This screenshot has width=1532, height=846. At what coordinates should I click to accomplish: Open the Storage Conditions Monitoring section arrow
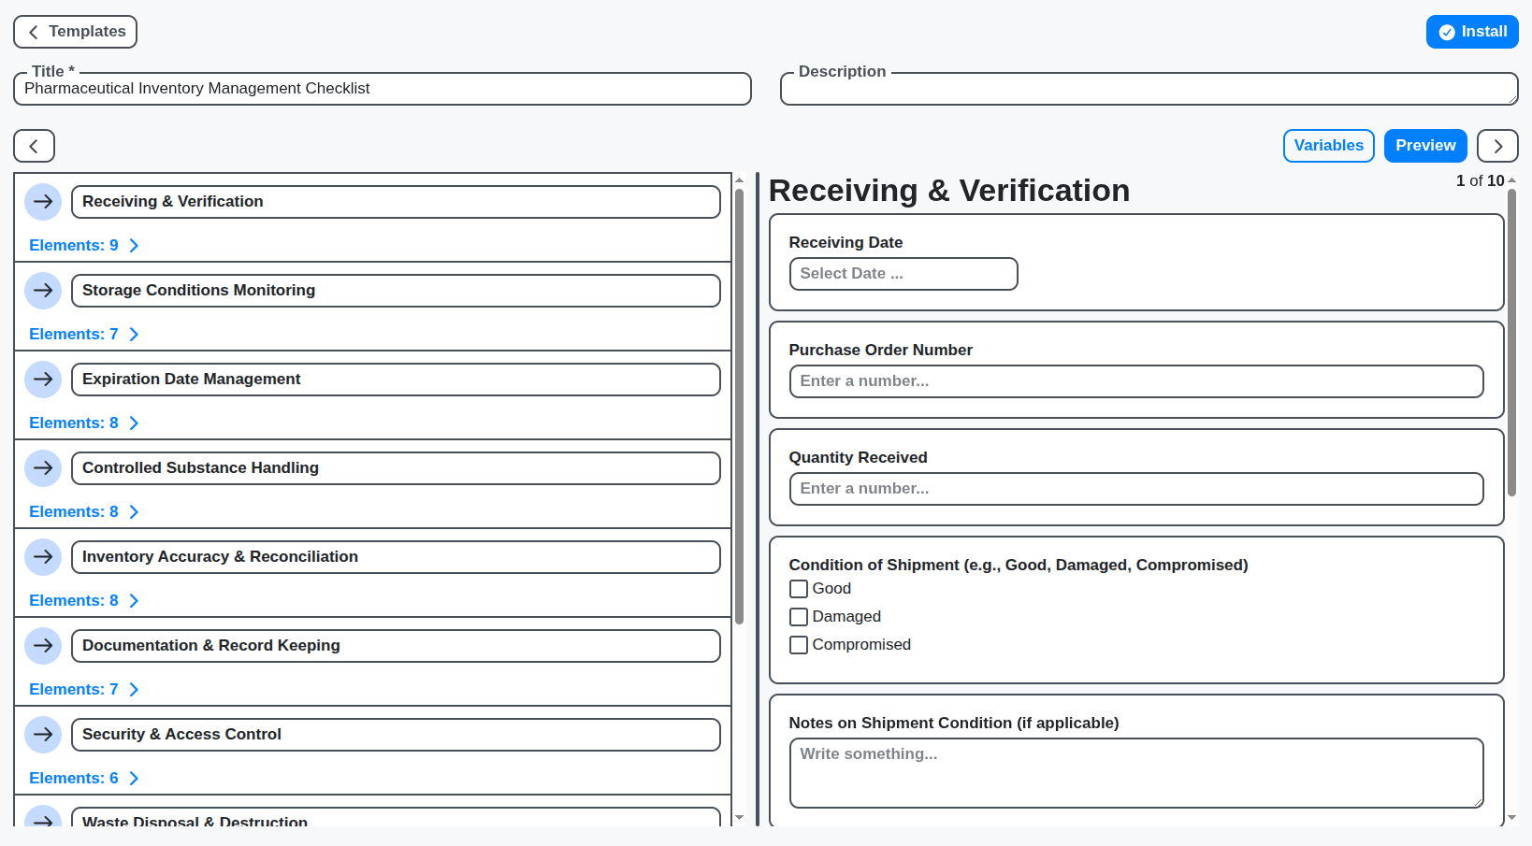43,290
